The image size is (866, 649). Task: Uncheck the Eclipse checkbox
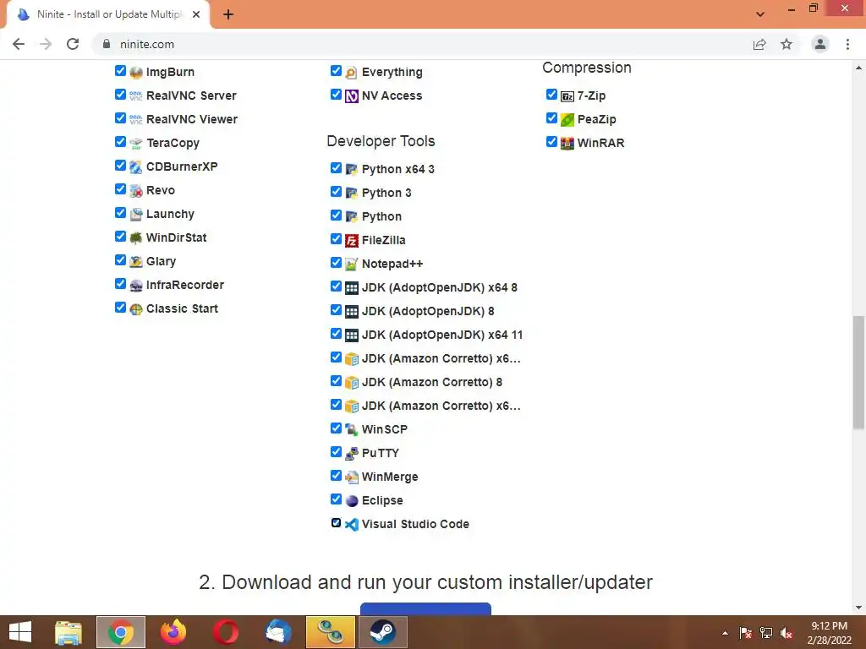pos(336,499)
